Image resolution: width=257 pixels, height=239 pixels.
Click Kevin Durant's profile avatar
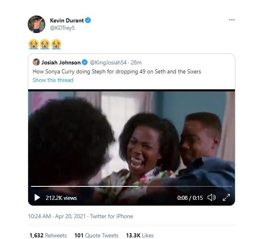pos(36,24)
